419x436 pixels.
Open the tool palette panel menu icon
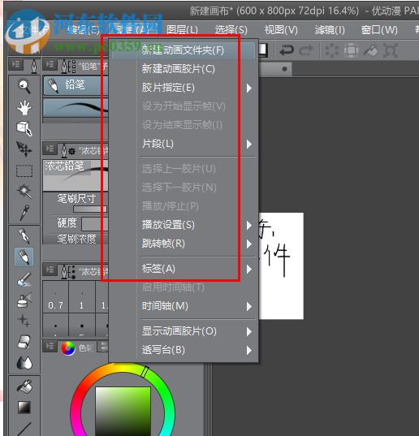click(x=16, y=64)
